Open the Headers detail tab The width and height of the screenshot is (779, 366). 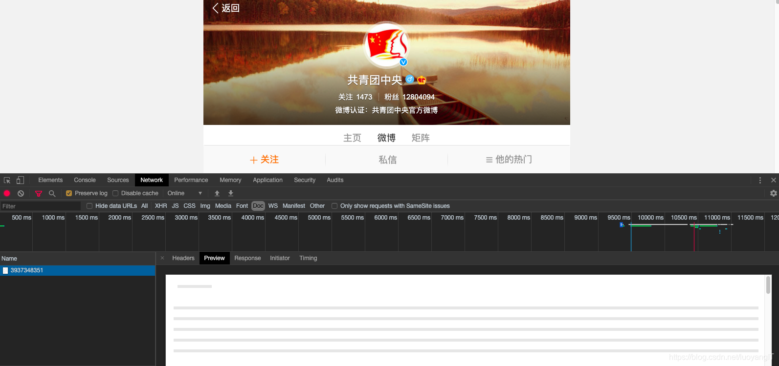183,258
